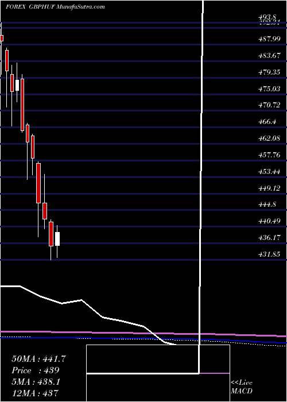Screen dimensions: 287x402
Task: Select the 431.85 price axis label
Action: click(270, 254)
